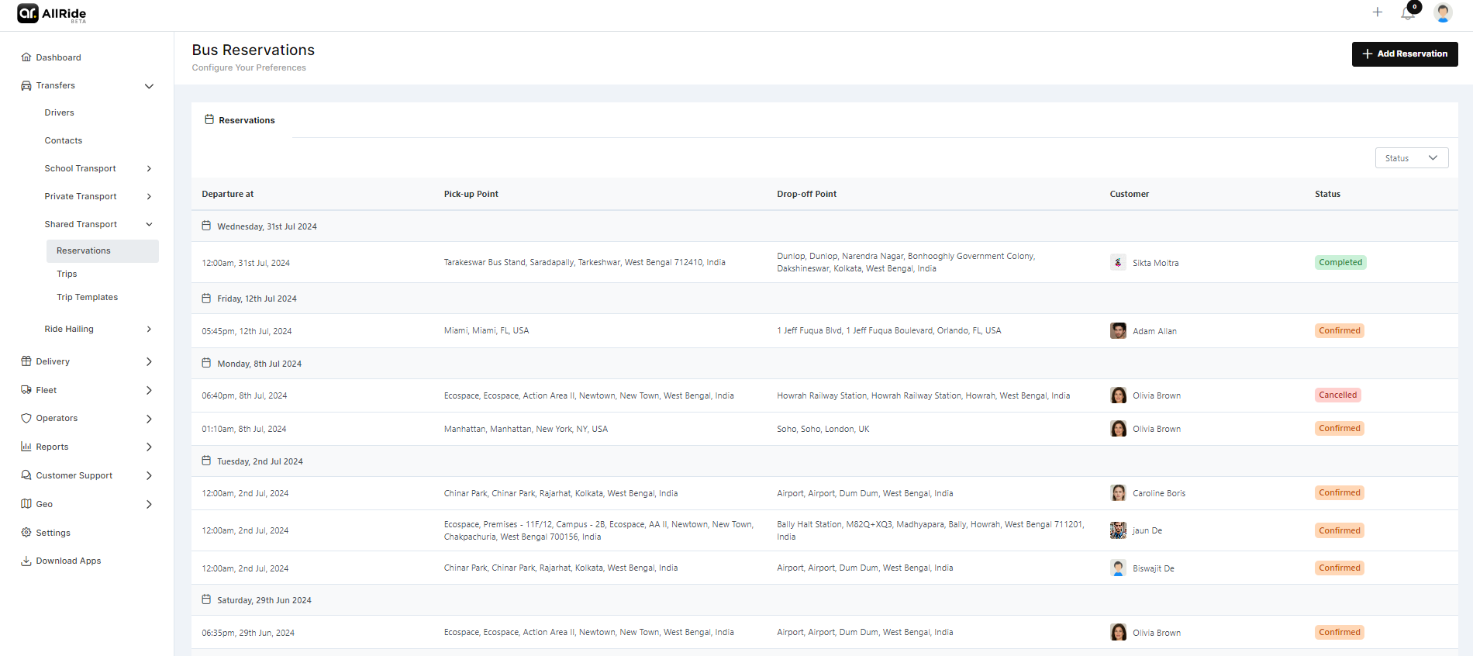Open the Status filter dropdown
This screenshot has height=656, width=1473.
tap(1411, 158)
